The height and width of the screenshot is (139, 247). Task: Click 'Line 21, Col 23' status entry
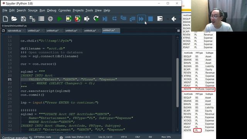click(x=105, y=137)
